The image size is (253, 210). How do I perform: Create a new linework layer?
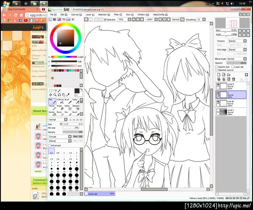[x=223, y=75]
